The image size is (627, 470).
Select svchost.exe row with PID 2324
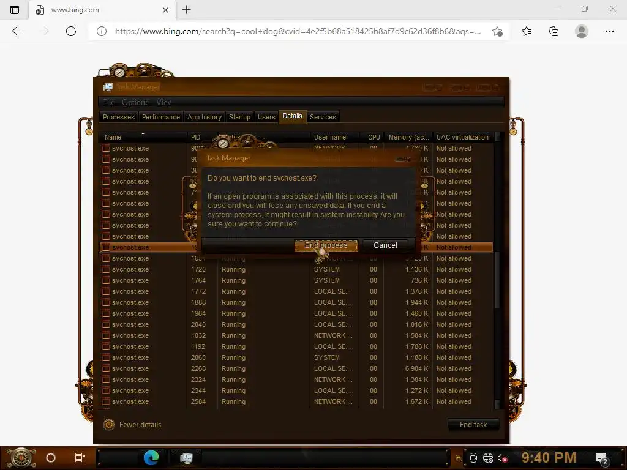pos(296,379)
